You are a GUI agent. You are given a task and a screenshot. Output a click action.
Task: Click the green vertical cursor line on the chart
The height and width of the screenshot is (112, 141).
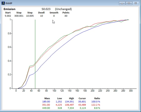point(35,54)
